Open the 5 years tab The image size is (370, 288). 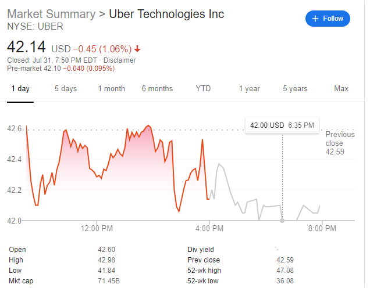coord(295,89)
